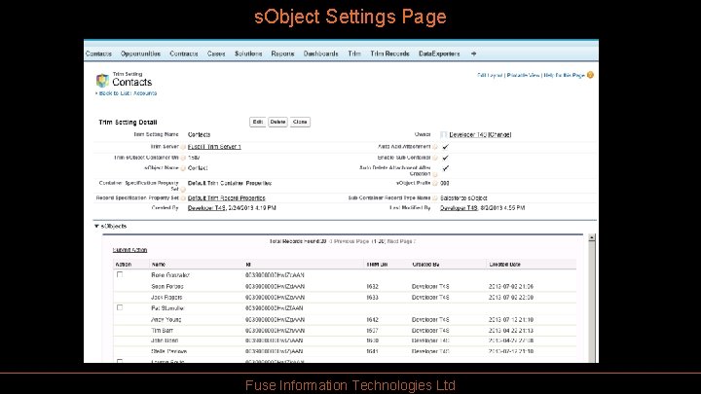Click the Clone button
This screenshot has width=701, height=394.
300,122
